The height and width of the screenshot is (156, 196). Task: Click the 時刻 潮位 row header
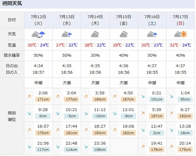[x=12, y=116]
